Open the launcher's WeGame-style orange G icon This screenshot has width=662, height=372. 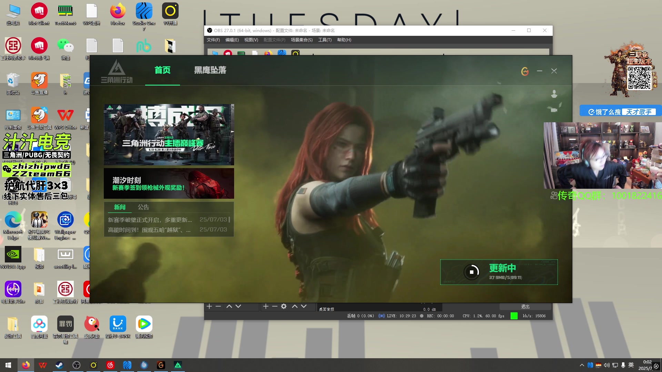(525, 71)
